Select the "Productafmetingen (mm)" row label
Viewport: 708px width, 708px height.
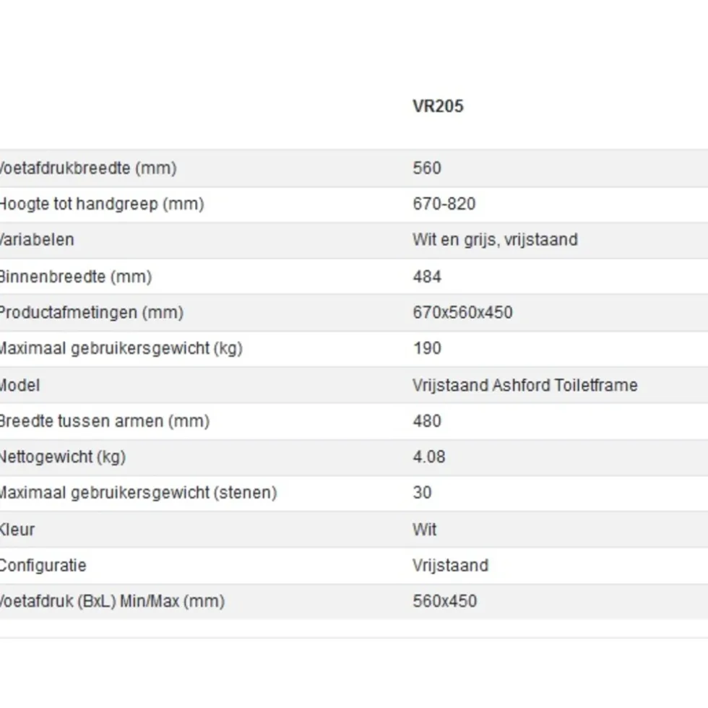click(x=90, y=313)
